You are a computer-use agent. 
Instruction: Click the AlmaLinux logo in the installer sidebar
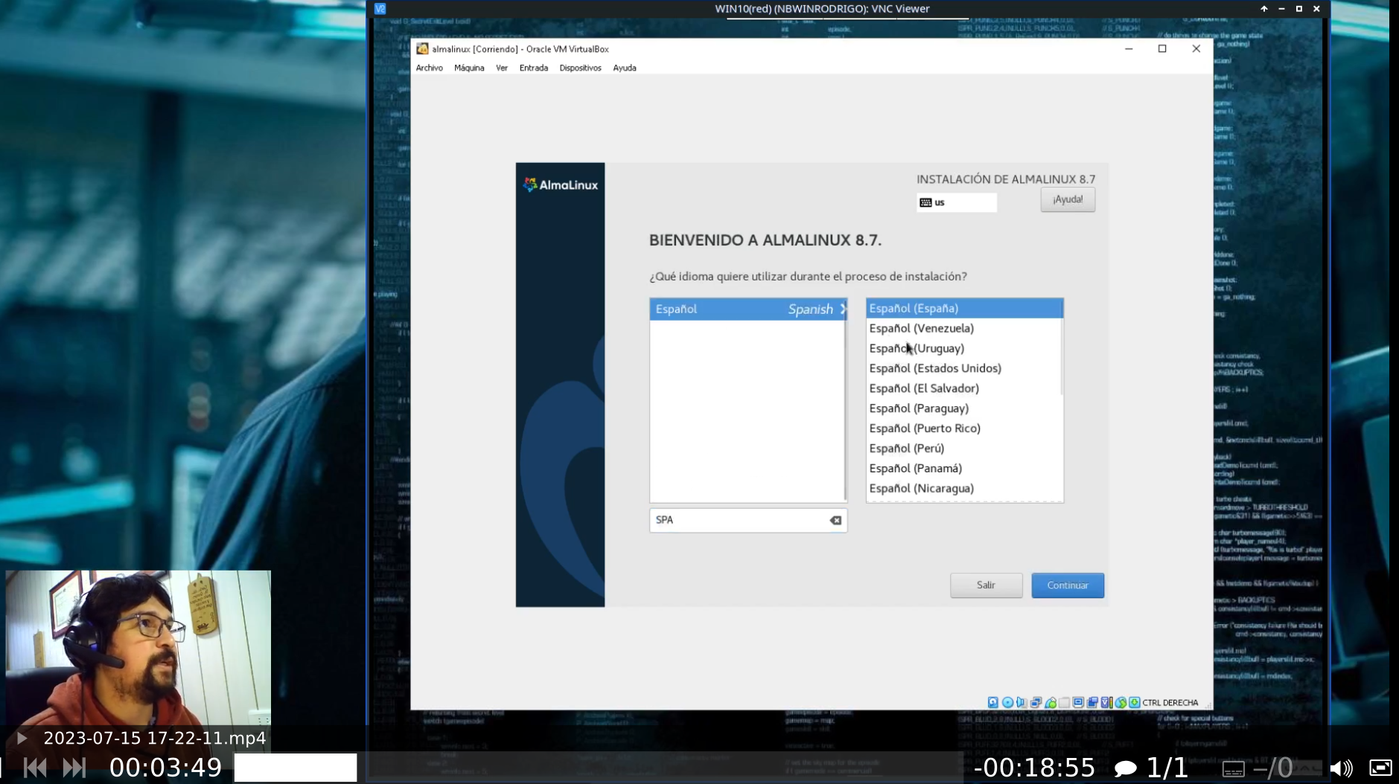click(x=561, y=184)
